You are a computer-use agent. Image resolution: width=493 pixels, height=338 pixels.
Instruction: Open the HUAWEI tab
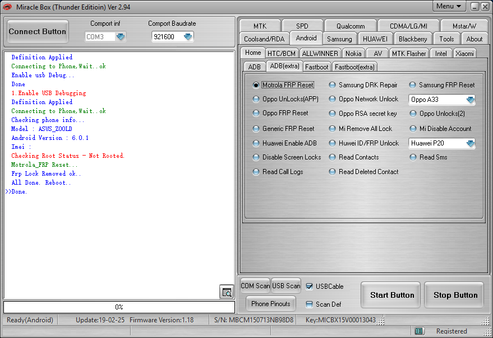pos(375,39)
